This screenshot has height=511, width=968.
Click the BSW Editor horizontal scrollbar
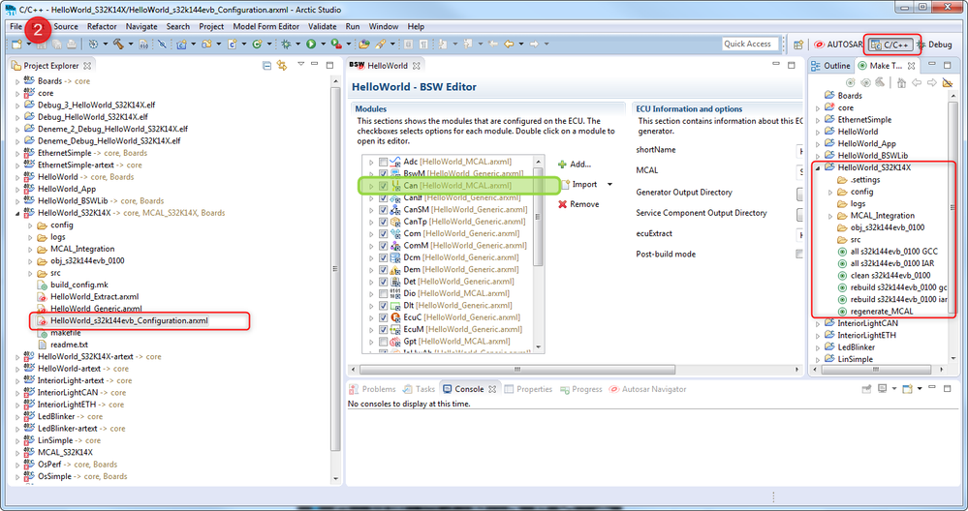[517, 370]
